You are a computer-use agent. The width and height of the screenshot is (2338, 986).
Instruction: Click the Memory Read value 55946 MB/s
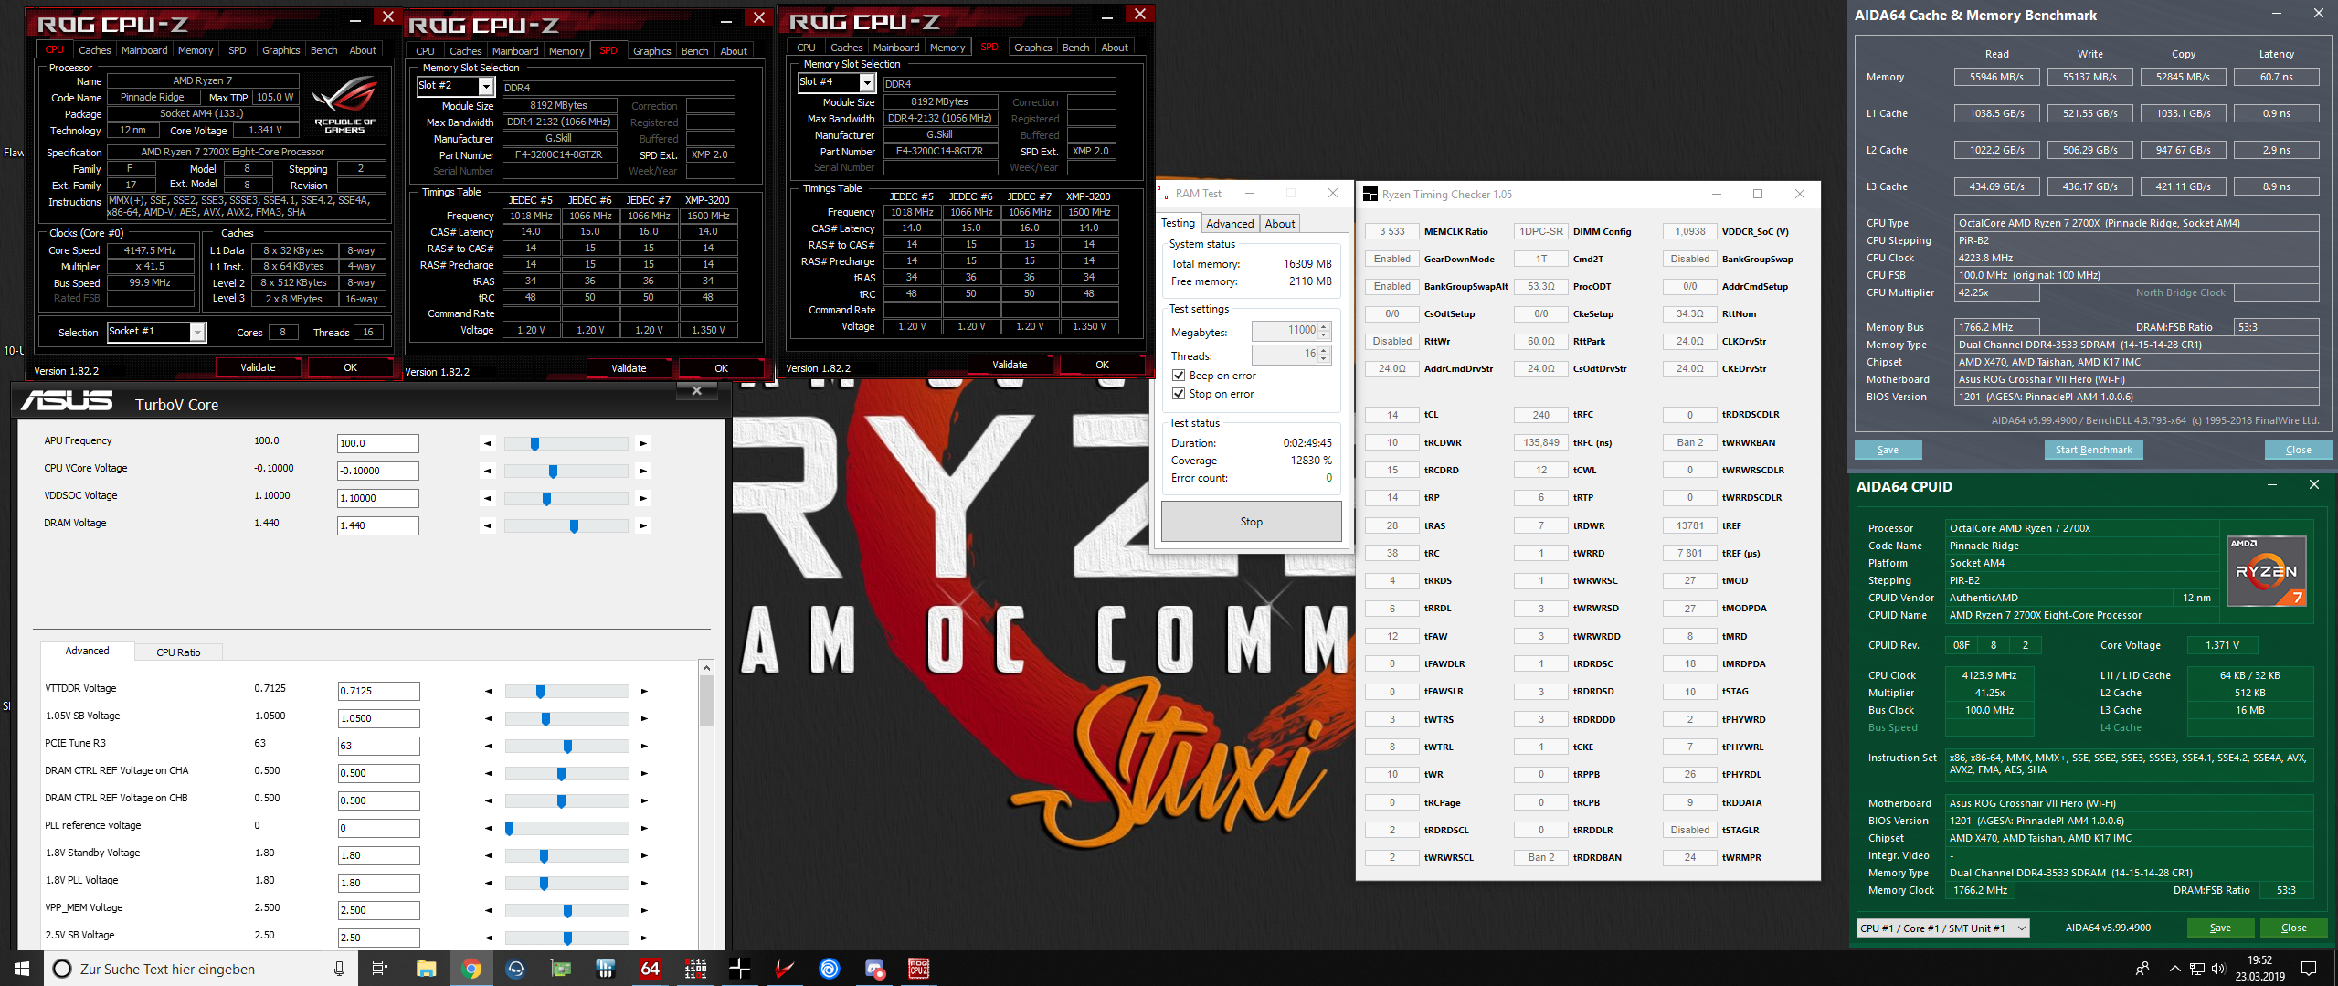[1996, 77]
